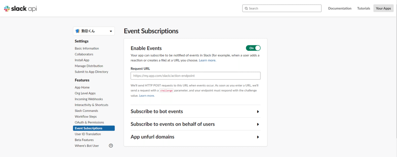This screenshot has height=157, width=397.
Task: Open Interactivity & Shortcuts settings
Action: [x=91, y=105]
